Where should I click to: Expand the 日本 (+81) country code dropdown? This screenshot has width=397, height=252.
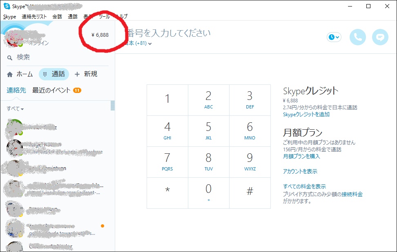[138, 43]
